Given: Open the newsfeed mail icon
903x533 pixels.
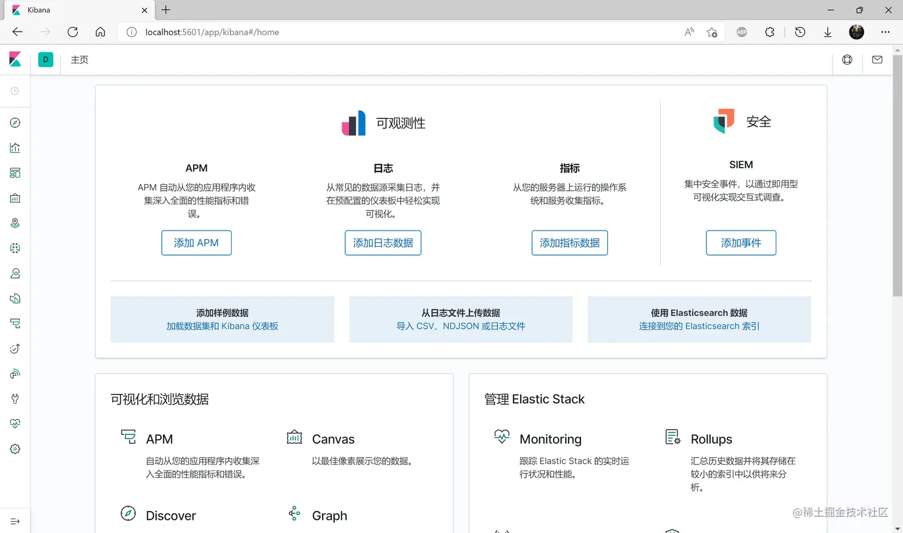Looking at the screenshot, I should click(x=877, y=60).
